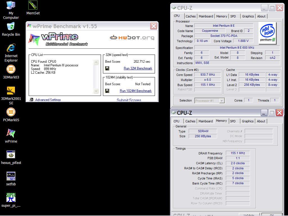
Task: Switch to CPU tab in bottom CPU-Z window
Action: [x=176, y=121]
